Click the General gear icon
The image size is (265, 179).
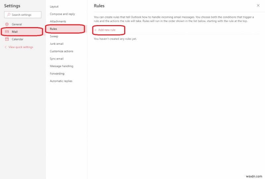[7, 24]
